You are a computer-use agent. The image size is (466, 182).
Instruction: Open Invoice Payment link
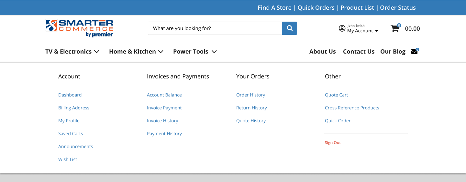click(164, 108)
